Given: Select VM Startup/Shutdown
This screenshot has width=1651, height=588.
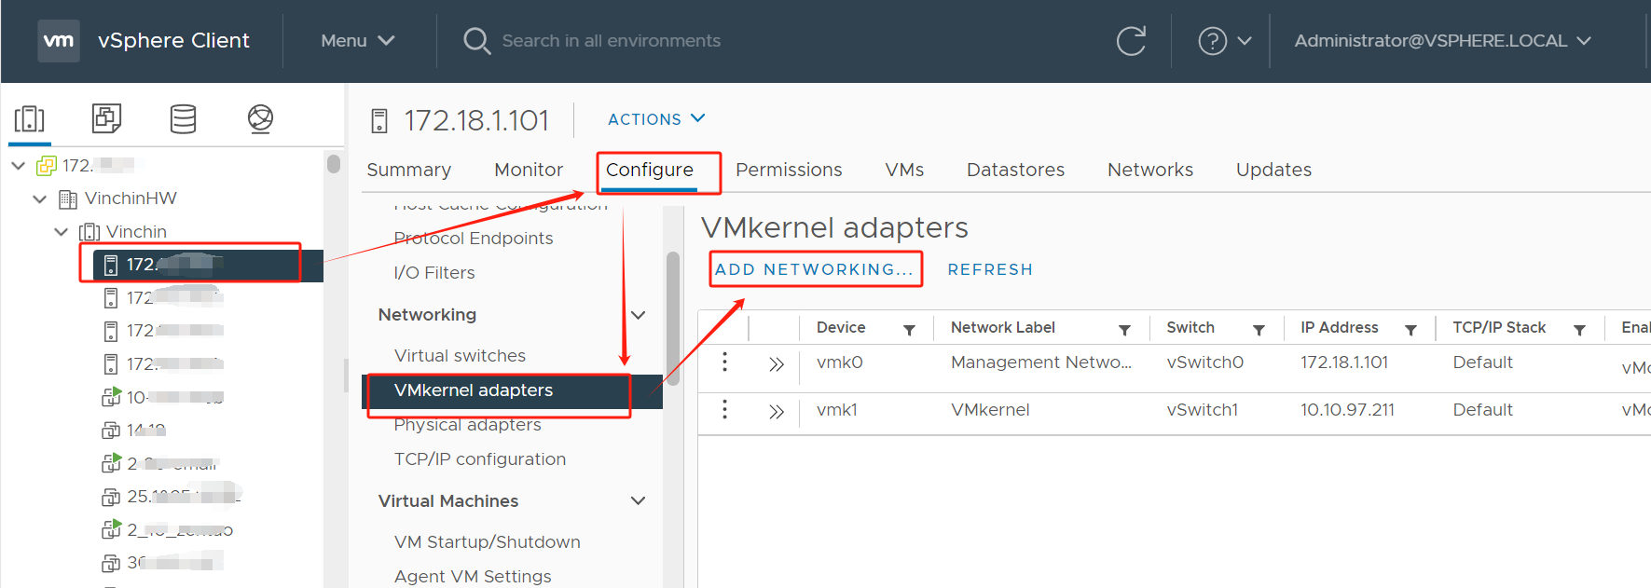Looking at the screenshot, I should point(487,542).
